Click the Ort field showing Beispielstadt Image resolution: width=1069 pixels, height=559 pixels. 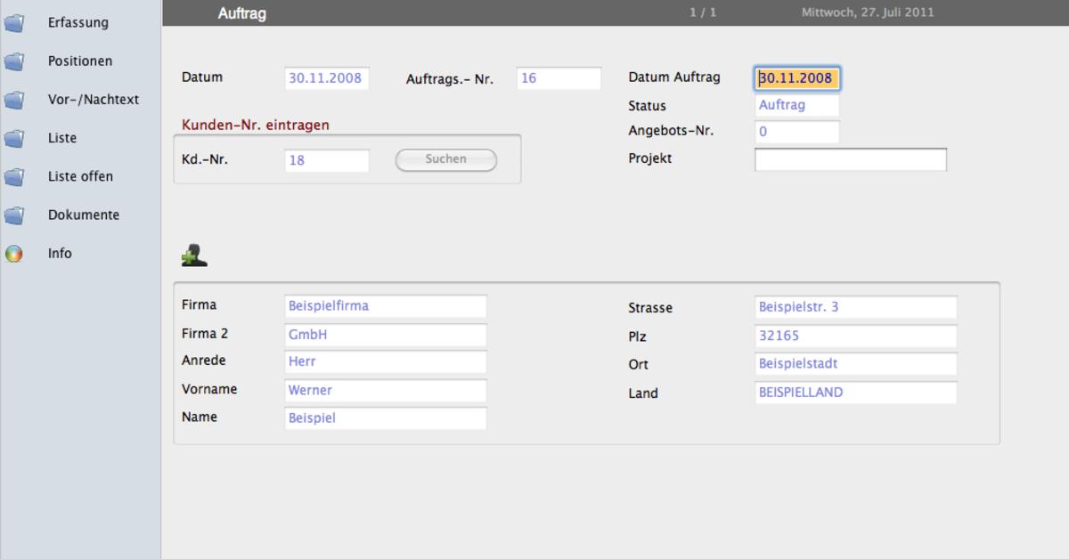tap(856, 364)
